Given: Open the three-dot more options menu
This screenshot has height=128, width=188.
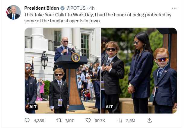Looking at the screenshot, I should pos(174,8).
